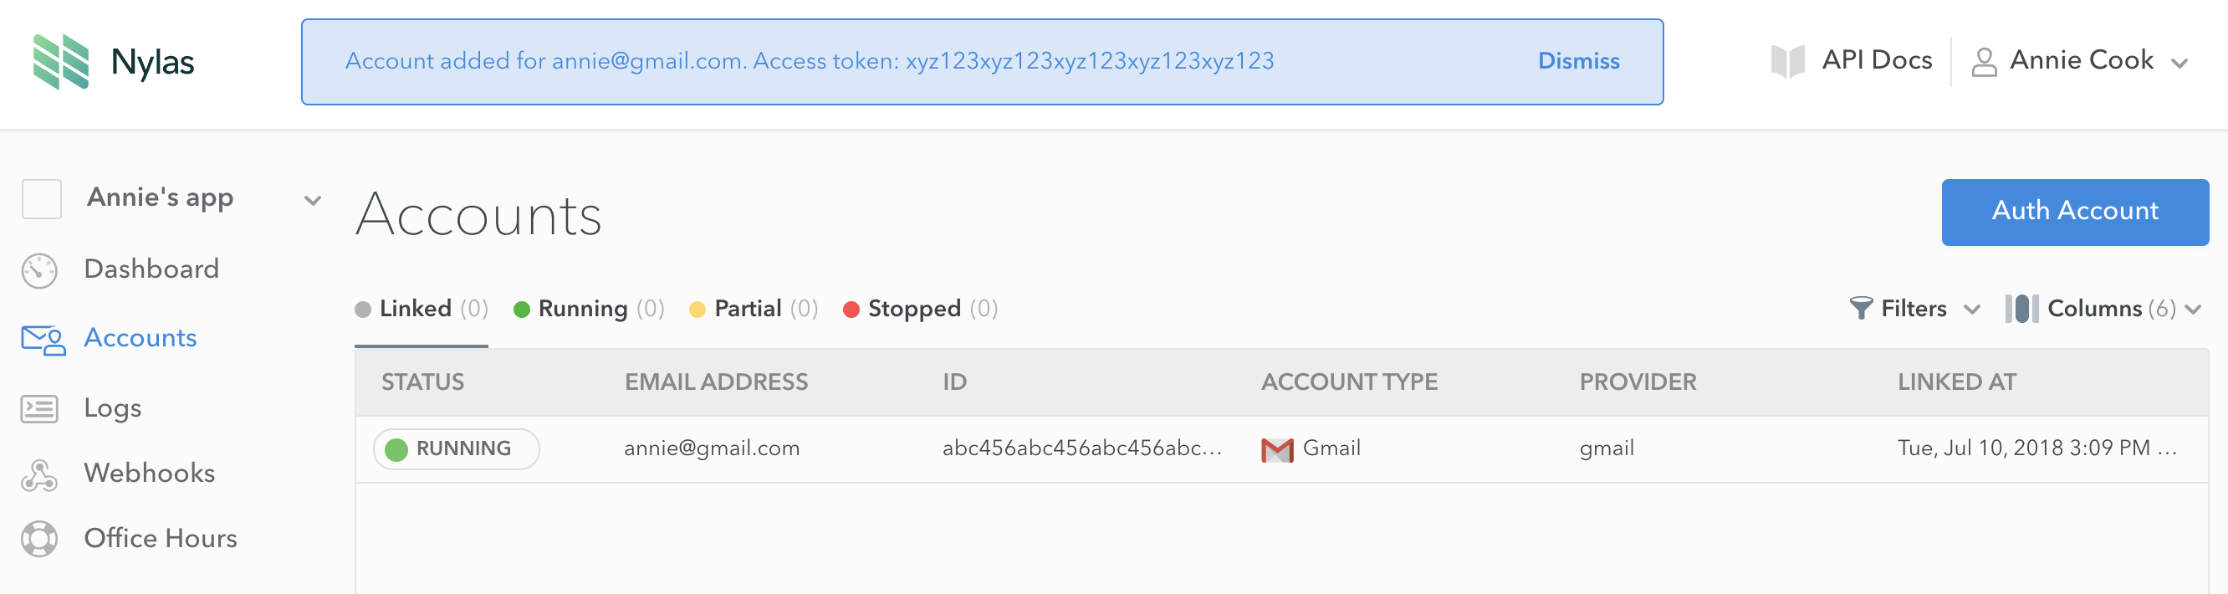
Task: Select the Accounts envelope icon in sidebar
Action: pyautogui.click(x=43, y=339)
